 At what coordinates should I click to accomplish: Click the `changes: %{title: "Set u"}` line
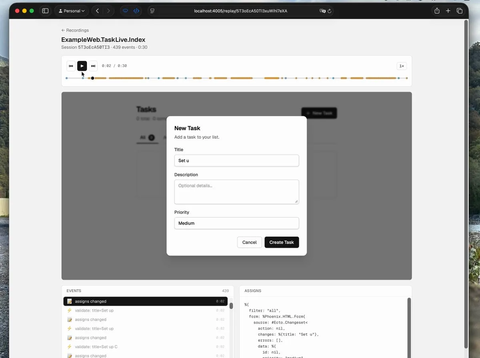[x=288, y=334]
